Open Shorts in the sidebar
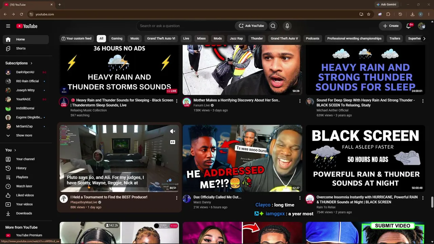 [26, 48]
